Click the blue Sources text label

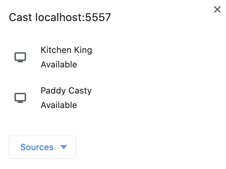pyautogui.click(x=37, y=147)
